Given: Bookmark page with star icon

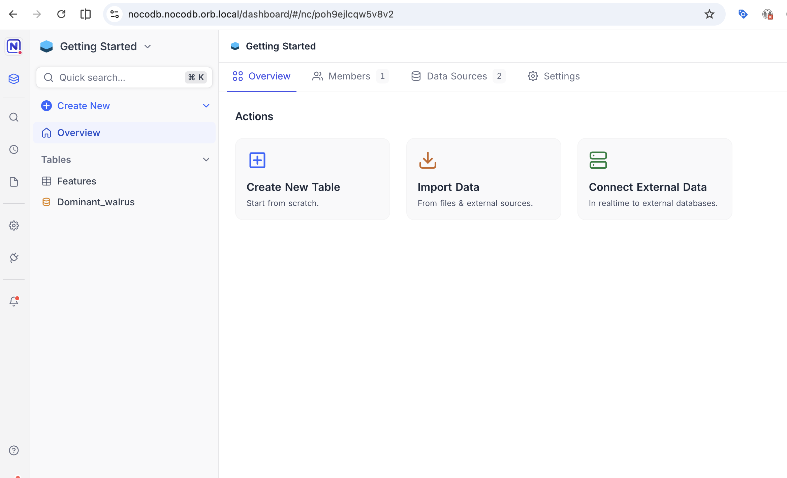Looking at the screenshot, I should click(x=709, y=14).
